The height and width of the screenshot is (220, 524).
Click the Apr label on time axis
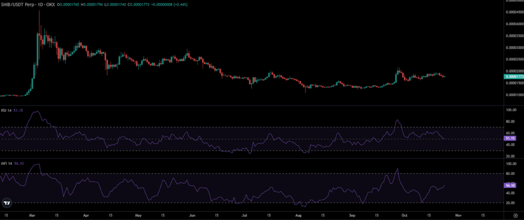coord(86,215)
